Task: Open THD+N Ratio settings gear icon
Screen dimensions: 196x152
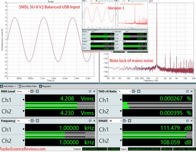Action: coord(139,91)
